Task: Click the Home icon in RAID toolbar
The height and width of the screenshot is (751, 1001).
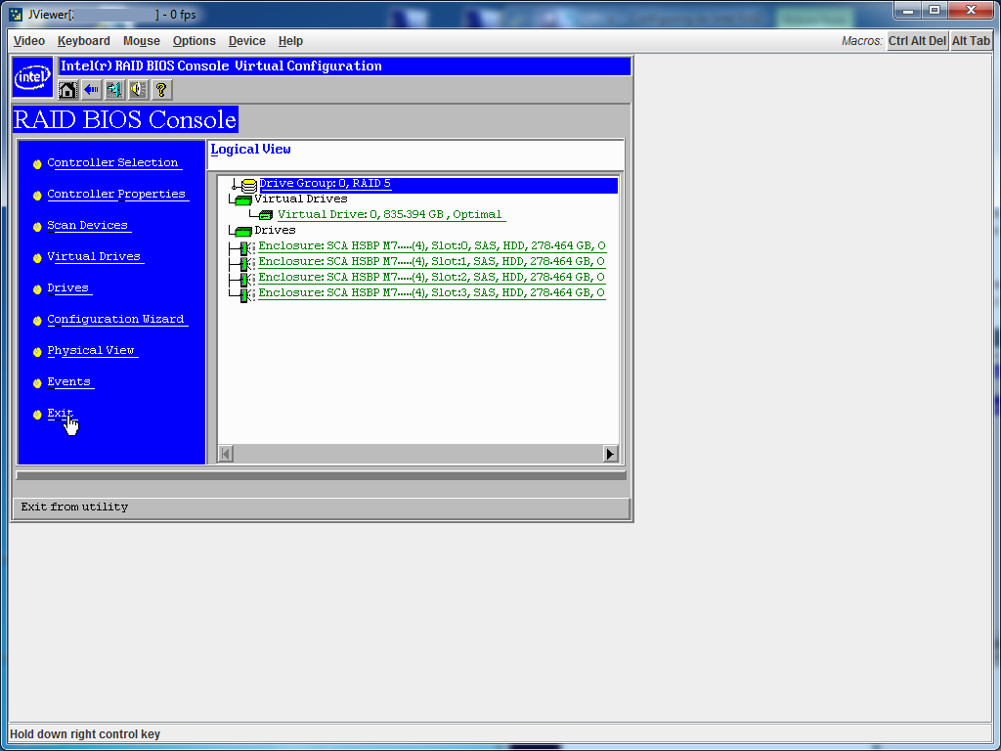Action: (x=67, y=90)
